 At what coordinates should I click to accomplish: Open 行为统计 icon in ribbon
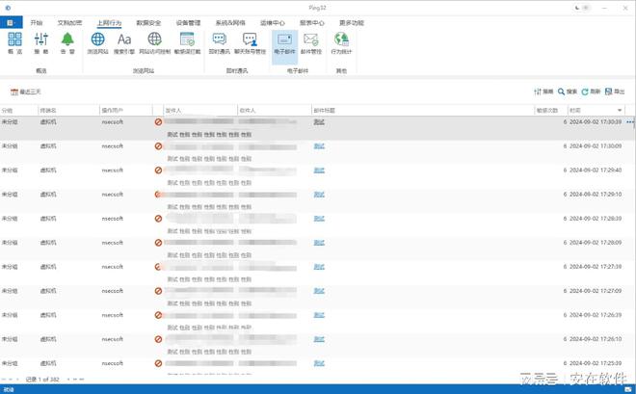pos(341,41)
